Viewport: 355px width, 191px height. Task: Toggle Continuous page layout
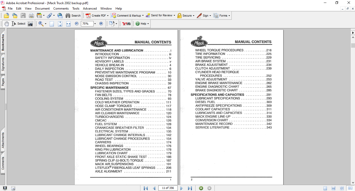pyautogui.click(x=334, y=188)
